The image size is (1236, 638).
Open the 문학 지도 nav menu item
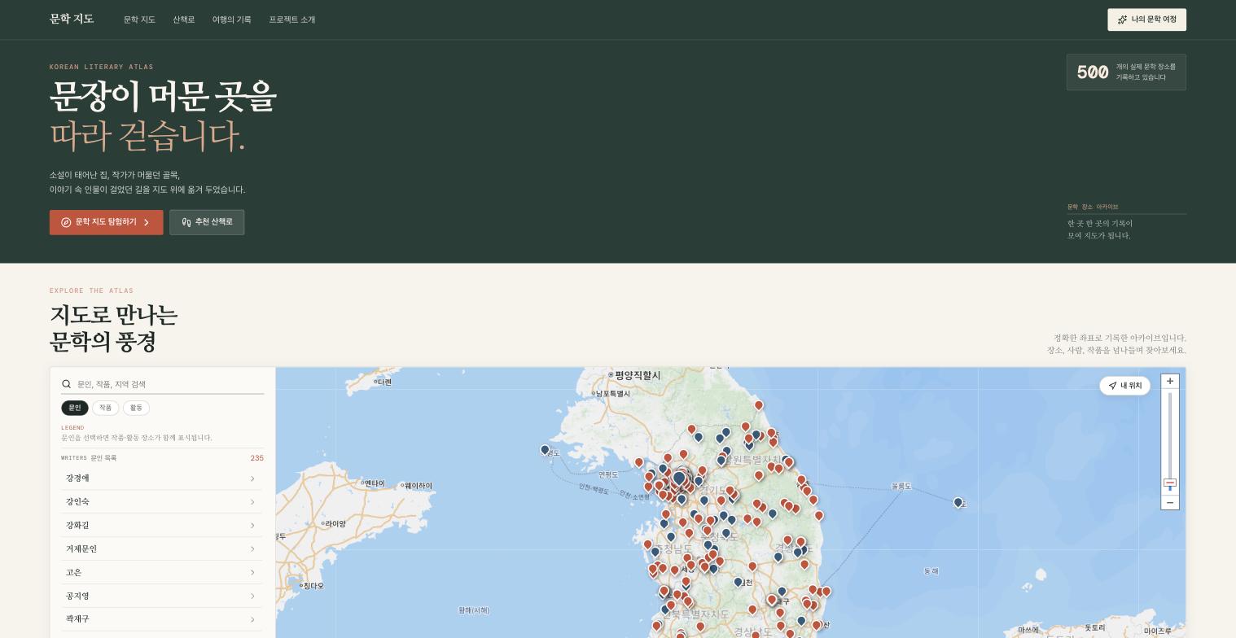(x=139, y=20)
